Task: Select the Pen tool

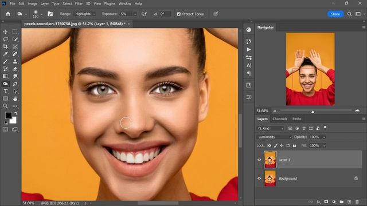Action: [x=15, y=84]
